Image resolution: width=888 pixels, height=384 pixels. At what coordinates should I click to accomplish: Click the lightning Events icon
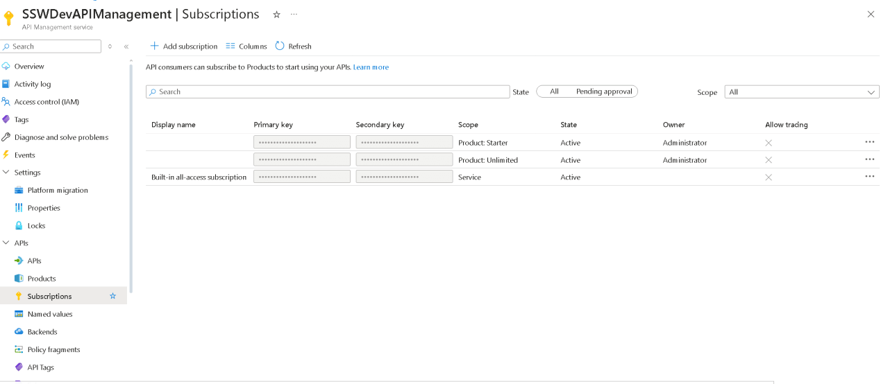[6, 155]
